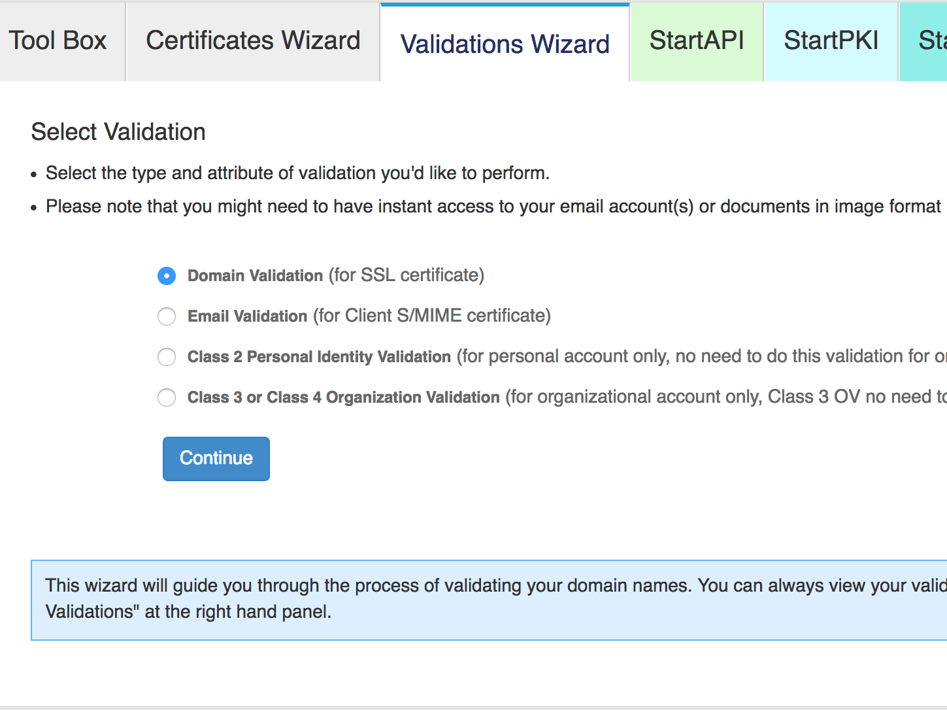Click the "Please note" email access instruction

493,207
